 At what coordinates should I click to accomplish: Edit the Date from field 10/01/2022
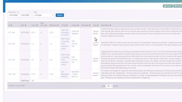tap(13, 15)
